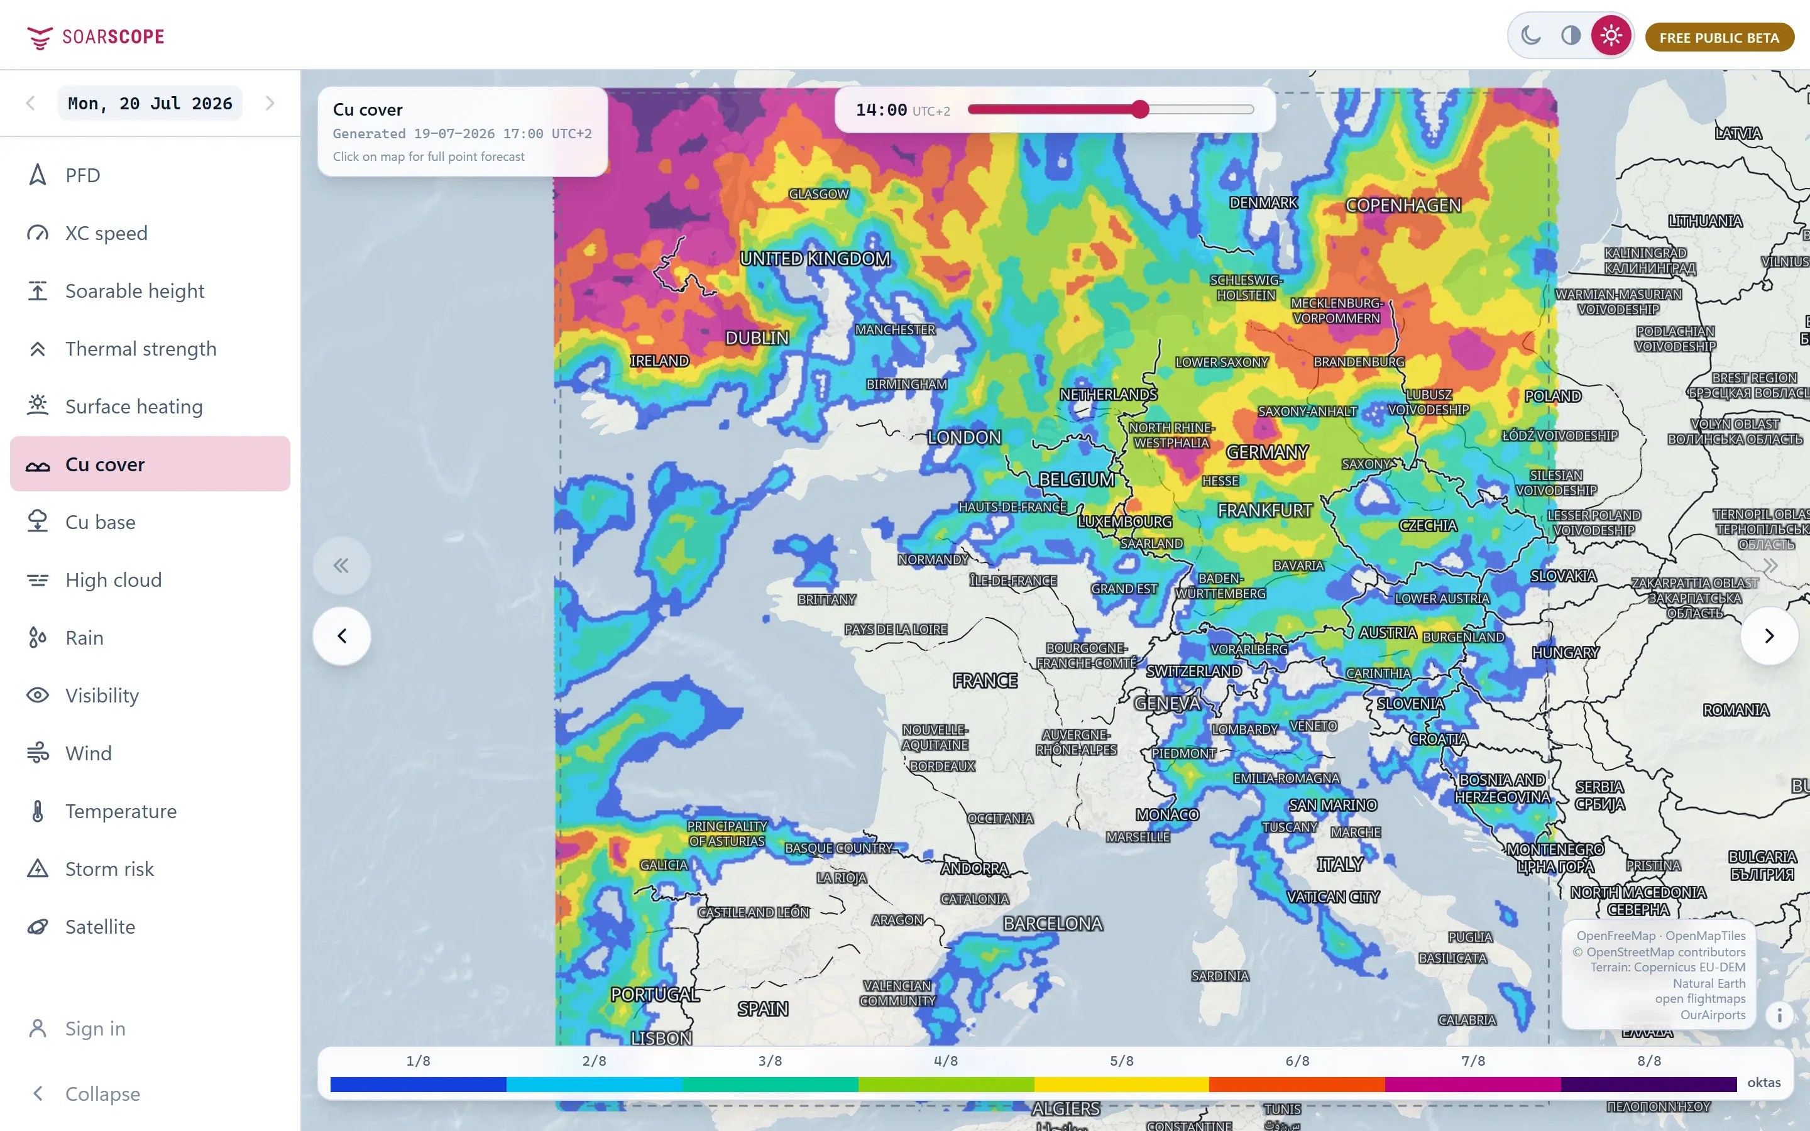Show the Satellite layer
1810x1131 pixels.
click(150, 927)
